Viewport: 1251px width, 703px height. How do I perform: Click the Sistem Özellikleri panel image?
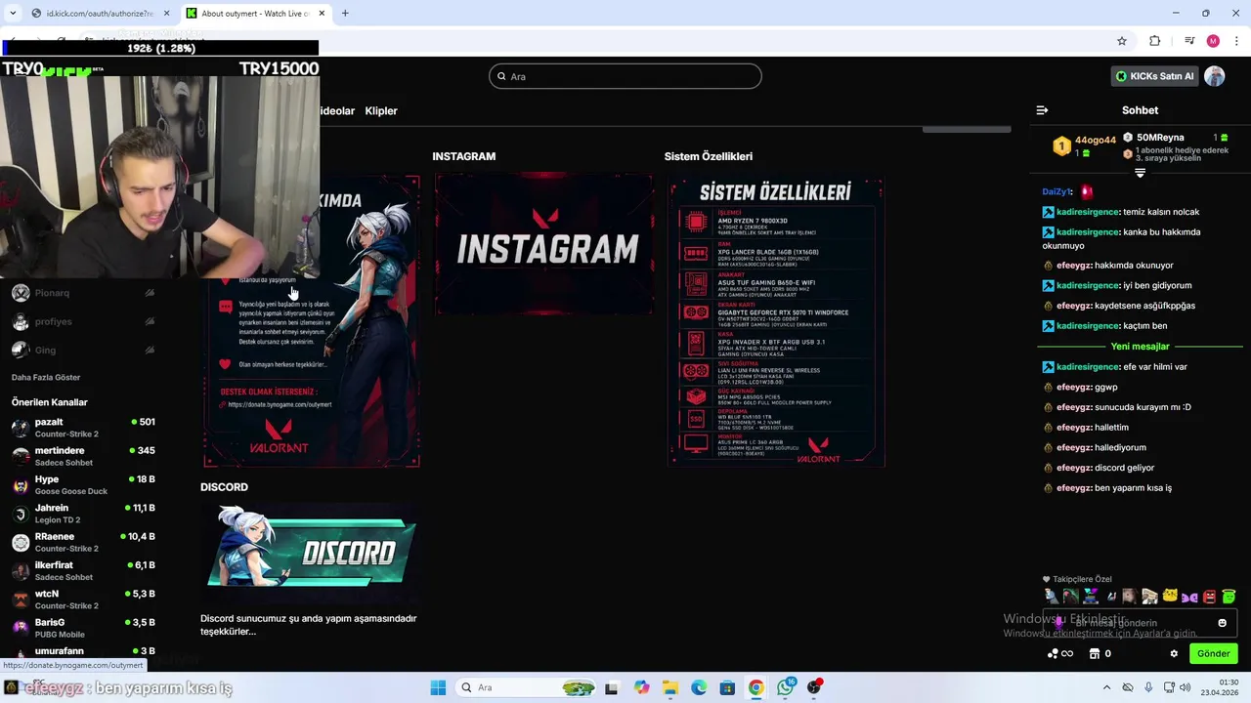(776, 320)
